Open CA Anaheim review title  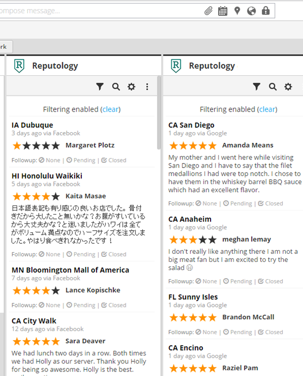coord(190,219)
